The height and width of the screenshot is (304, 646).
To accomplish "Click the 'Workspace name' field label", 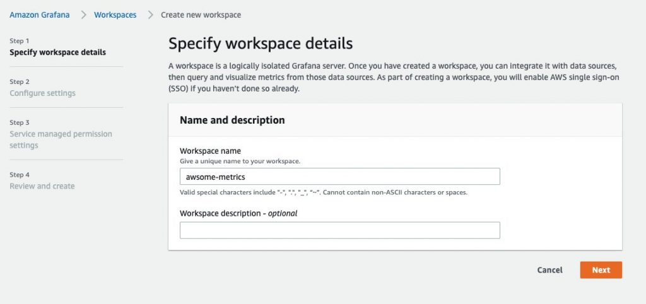I will pyautogui.click(x=211, y=151).
